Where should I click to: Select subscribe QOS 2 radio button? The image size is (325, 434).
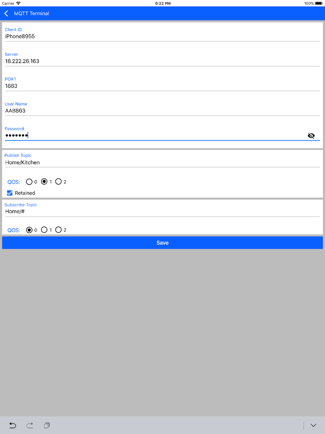pos(58,230)
